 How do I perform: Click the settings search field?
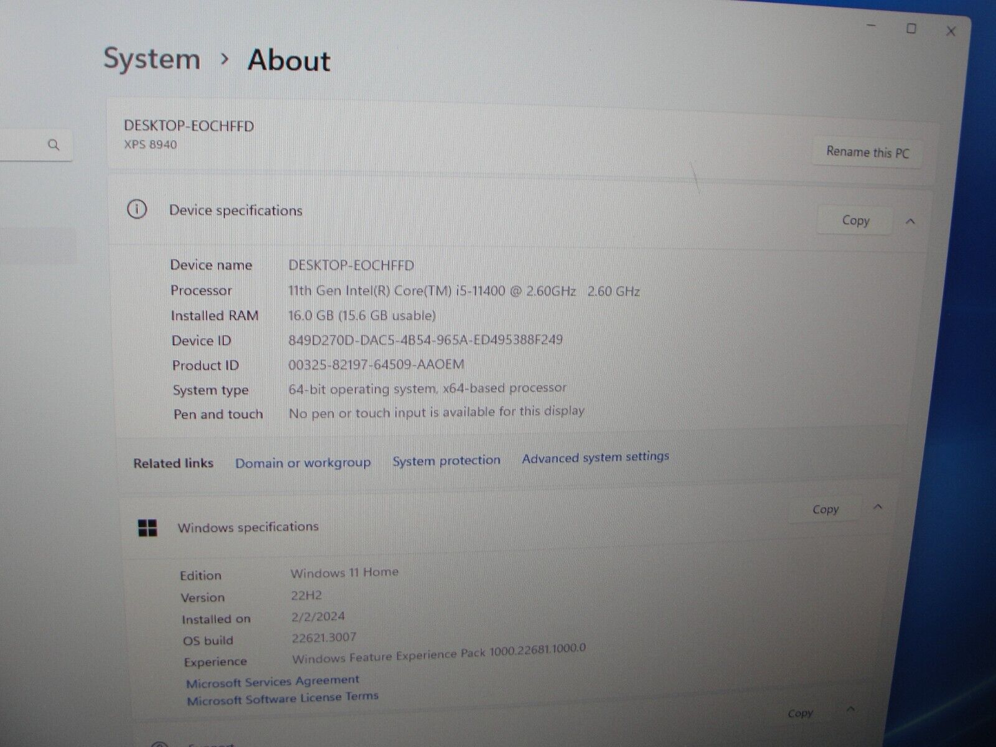tap(35, 145)
